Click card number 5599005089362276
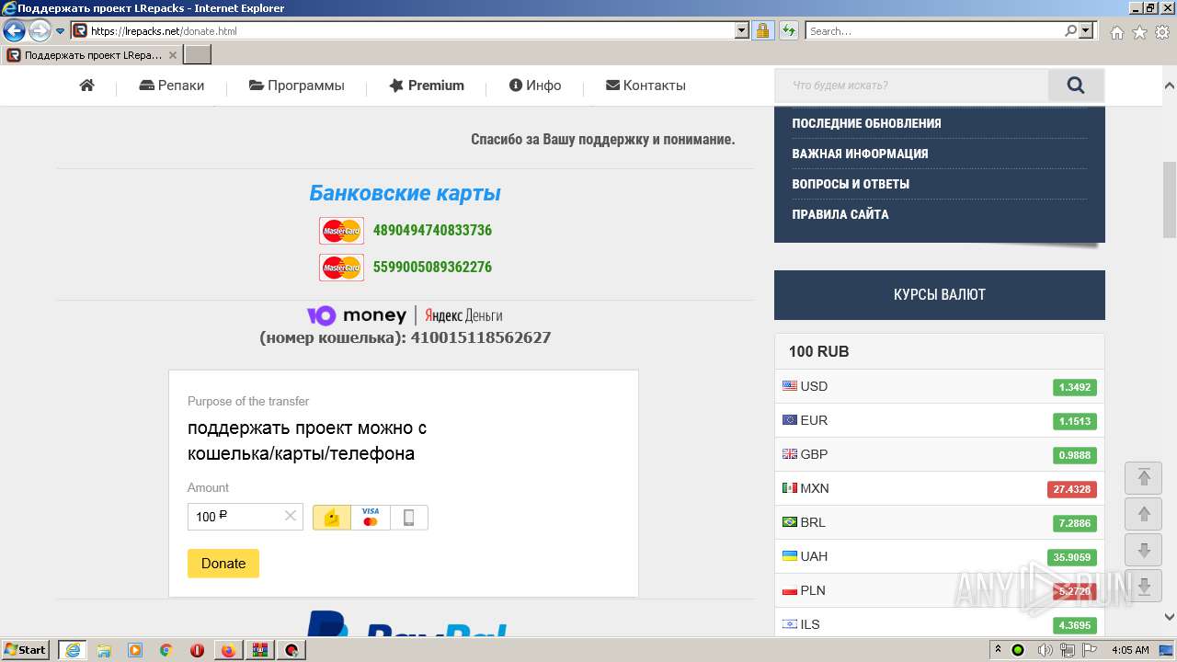Viewport: 1177px width, 662px height. pos(432,267)
